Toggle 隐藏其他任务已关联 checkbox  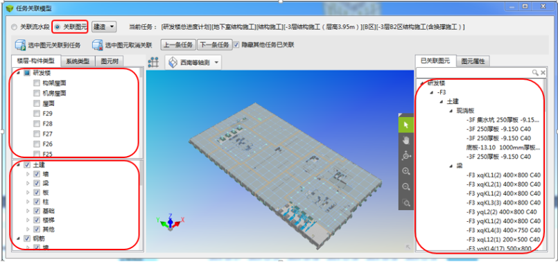pos(236,45)
